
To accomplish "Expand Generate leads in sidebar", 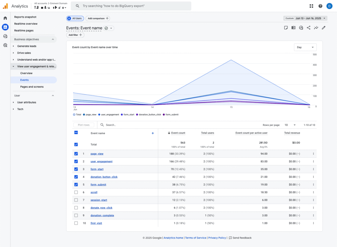I will pyautogui.click(x=13, y=46).
